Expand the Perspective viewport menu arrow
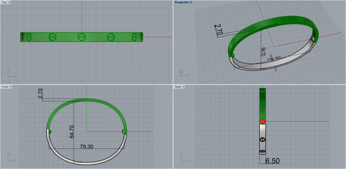 (191, 2)
